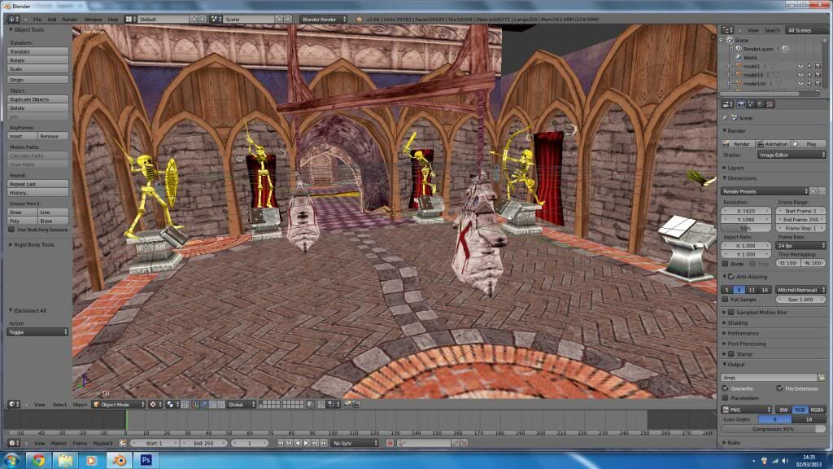Click the screen layout browse icon
The image size is (833, 469).
coord(131,20)
